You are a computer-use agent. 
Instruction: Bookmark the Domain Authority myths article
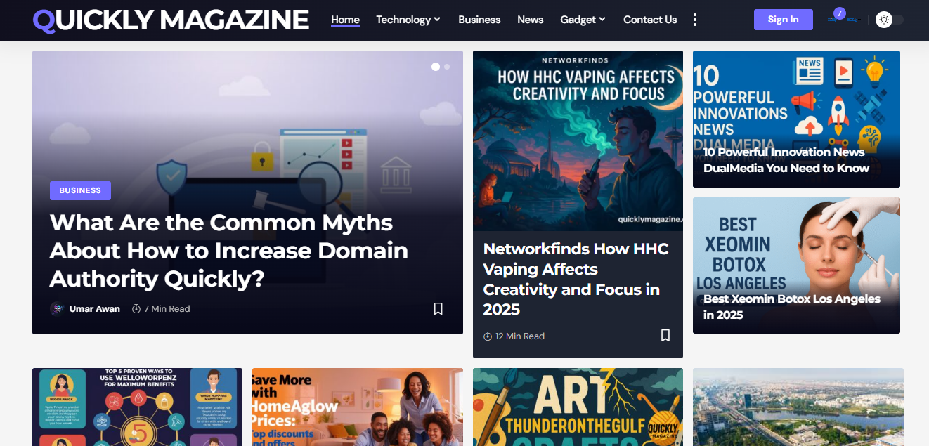pyautogui.click(x=438, y=308)
